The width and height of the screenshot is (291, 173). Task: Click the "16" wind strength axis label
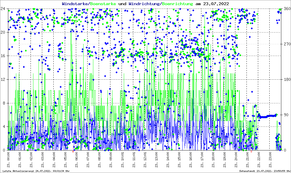pos(3,56)
